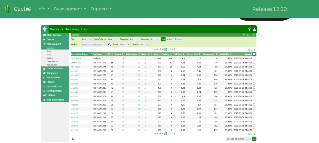Click the search magnifier icon
The width and height of the screenshot is (319, 143).
click(110, 45)
